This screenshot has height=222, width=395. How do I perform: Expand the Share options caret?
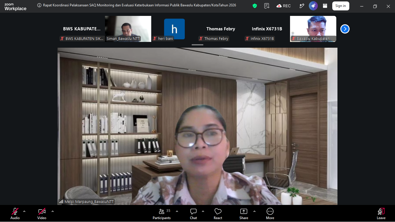(254, 211)
